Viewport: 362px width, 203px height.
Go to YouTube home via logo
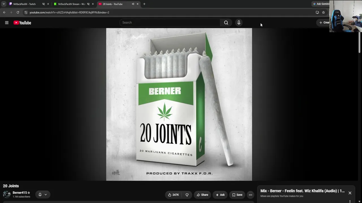tap(22, 23)
